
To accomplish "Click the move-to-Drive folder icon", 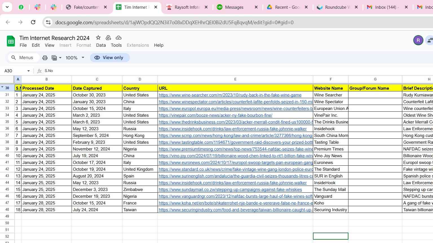I will pos(108,38).
